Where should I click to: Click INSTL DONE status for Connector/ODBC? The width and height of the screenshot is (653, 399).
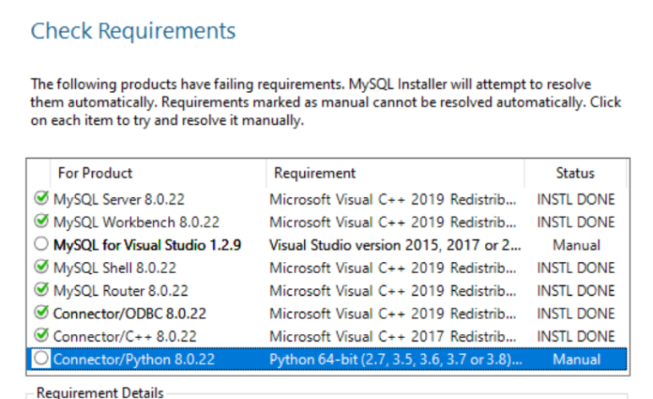click(576, 314)
